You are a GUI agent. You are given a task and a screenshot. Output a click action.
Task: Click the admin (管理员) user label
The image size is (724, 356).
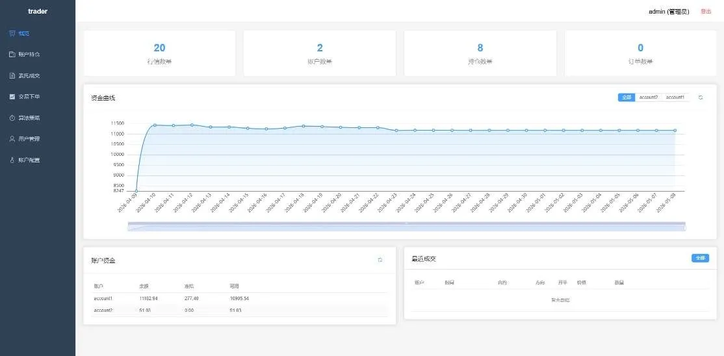click(x=669, y=12)
